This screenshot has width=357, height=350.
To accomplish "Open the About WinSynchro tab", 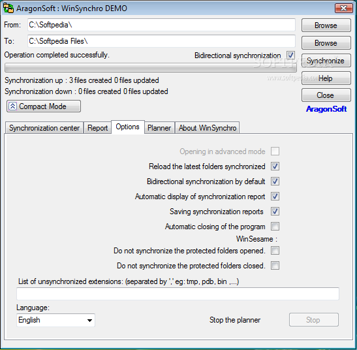I will pos(208,128).
